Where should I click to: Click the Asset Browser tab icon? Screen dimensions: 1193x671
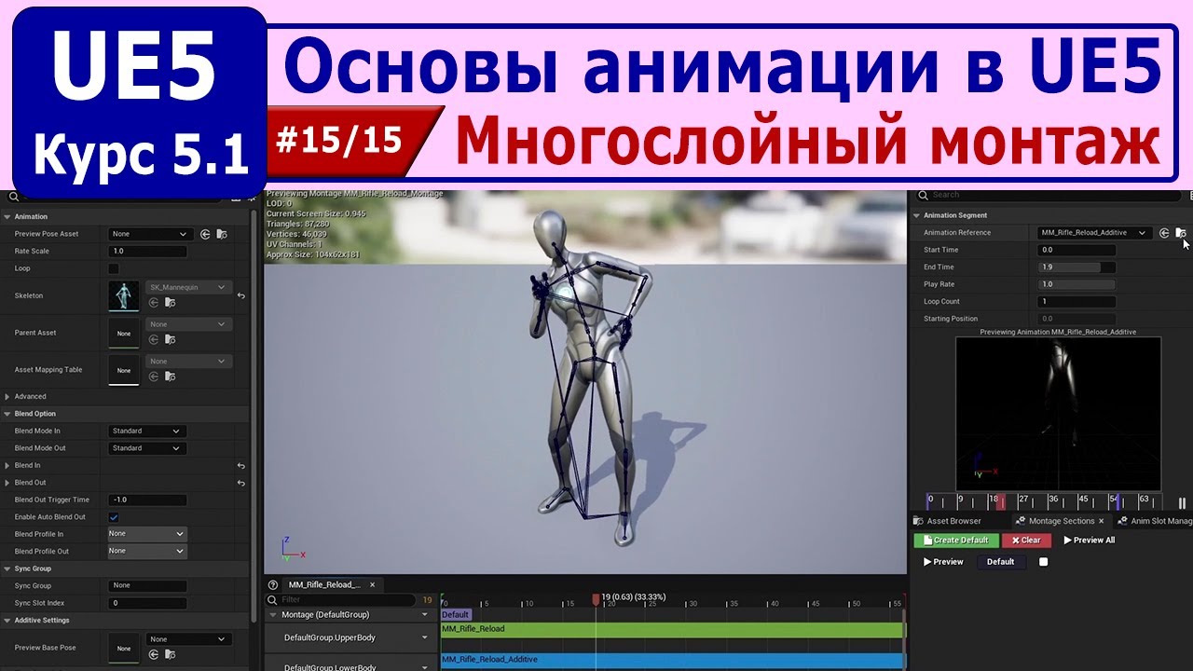tap(918, 521)
